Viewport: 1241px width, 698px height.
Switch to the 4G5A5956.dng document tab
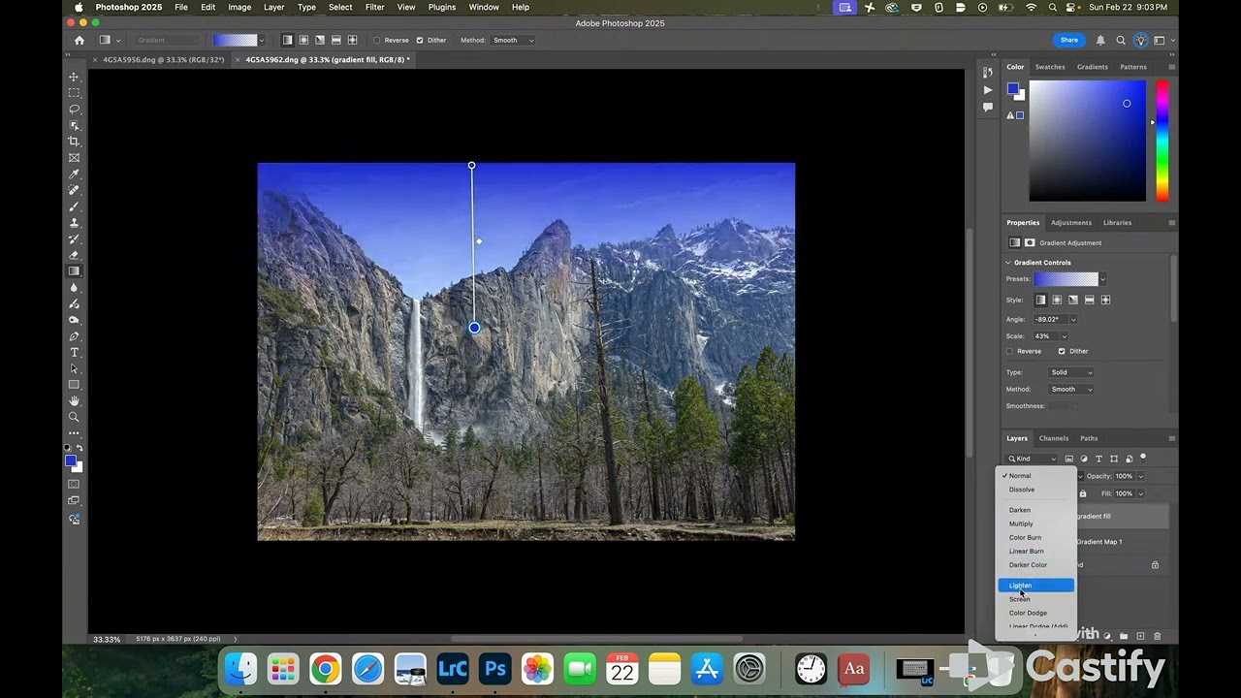(x=163, y=60)
